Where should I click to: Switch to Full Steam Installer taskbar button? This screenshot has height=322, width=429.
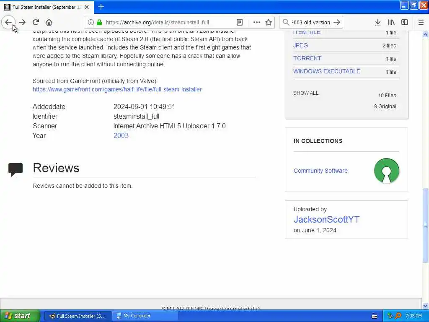click(x=78, y=316)
